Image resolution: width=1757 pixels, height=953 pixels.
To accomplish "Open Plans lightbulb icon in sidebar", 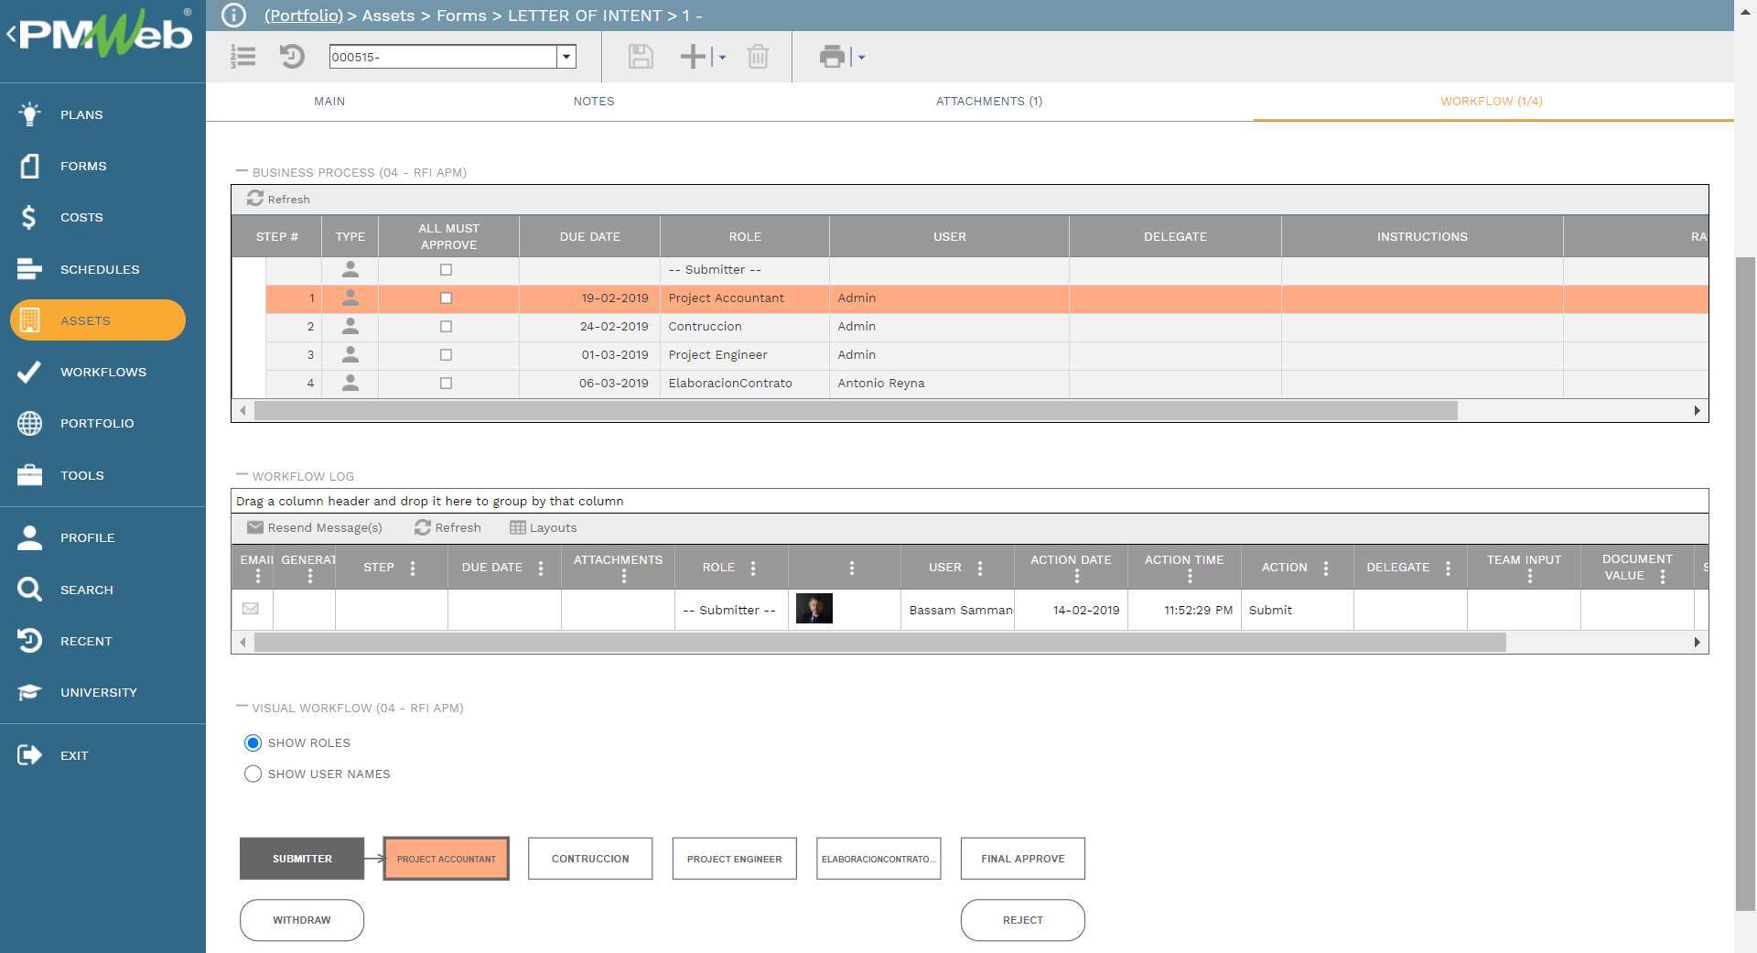I will (29, 114).
